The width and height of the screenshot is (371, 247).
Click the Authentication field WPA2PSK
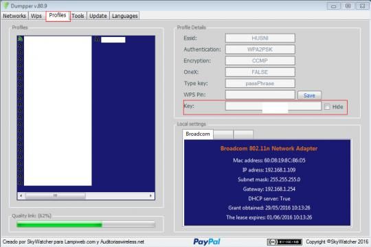coord(260,49)
